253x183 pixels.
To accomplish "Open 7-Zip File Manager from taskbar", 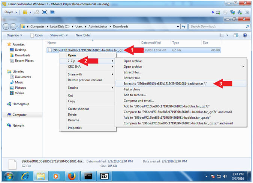I will [105, 176].
